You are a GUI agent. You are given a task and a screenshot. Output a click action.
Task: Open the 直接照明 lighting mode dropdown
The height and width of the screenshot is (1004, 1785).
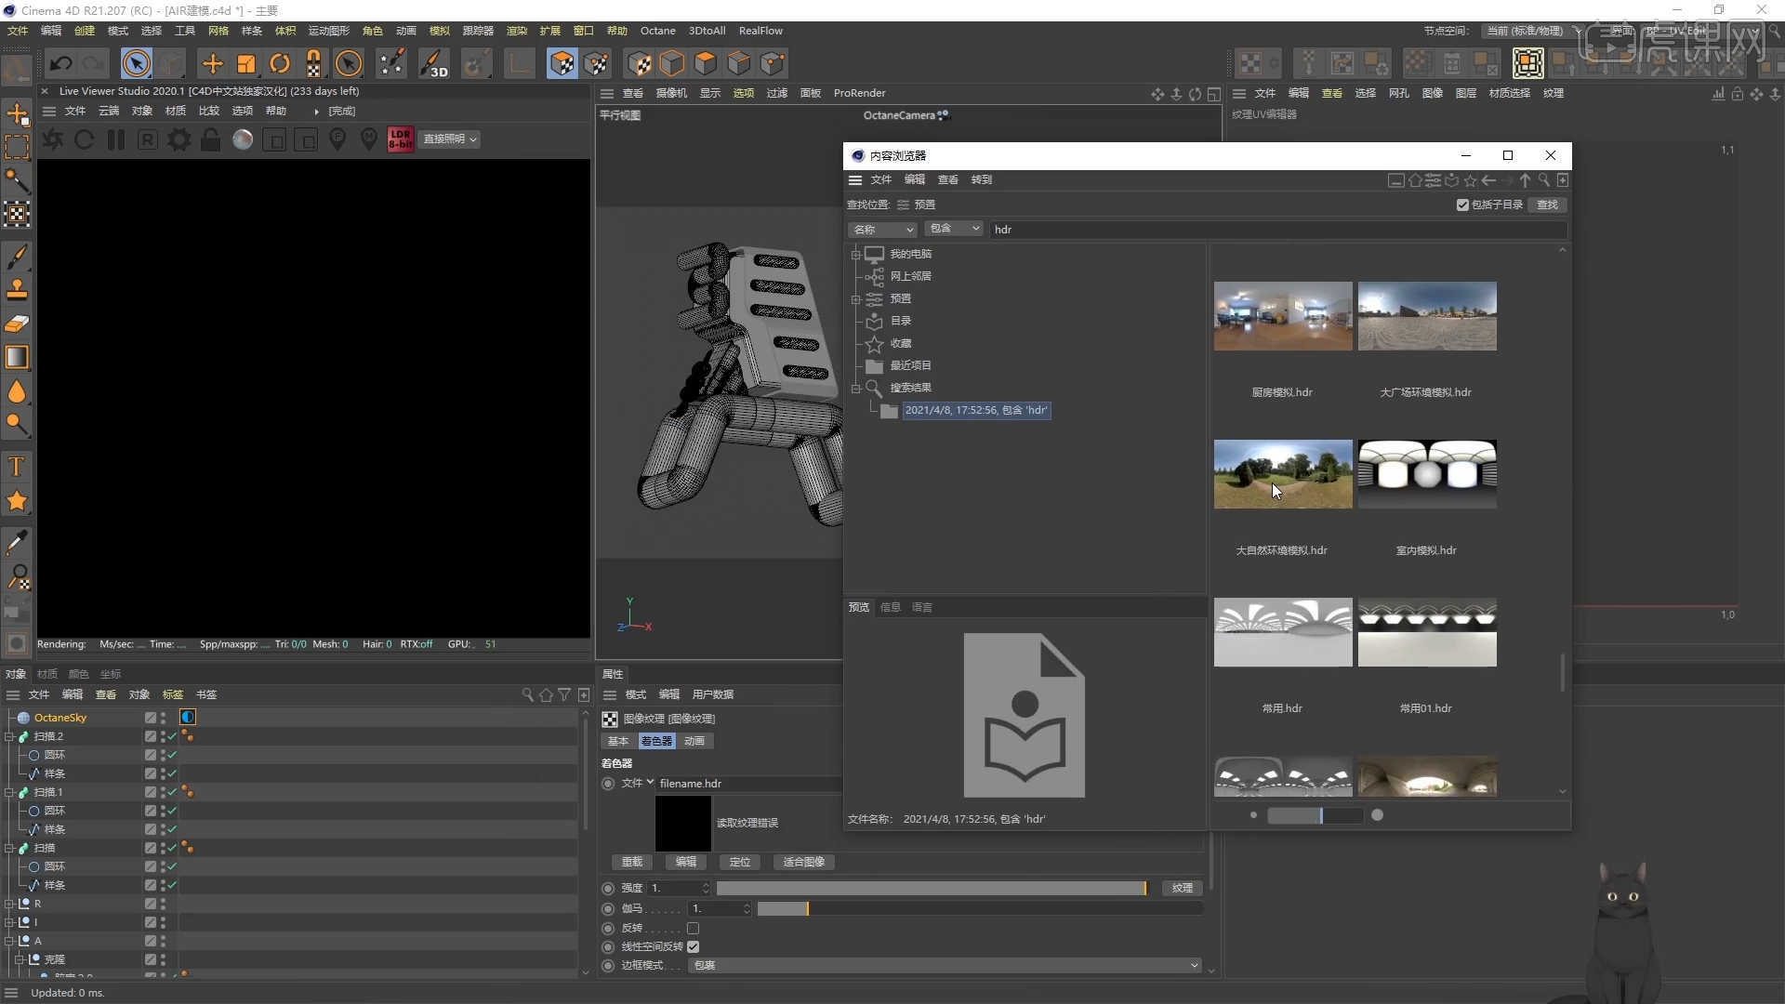click(449, 139)
